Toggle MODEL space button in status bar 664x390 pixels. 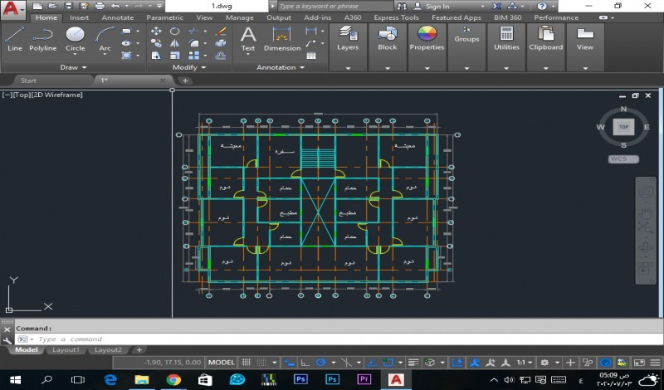coord(221,363)
